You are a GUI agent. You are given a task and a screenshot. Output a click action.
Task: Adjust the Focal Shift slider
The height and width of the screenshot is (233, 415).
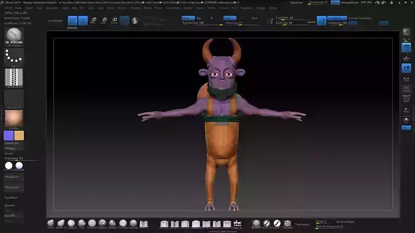pos(295,18)
